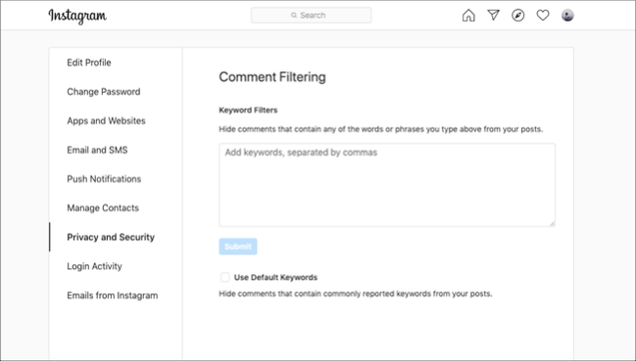
Task: Go to the Home feed icon
Action: click(468, 16)
